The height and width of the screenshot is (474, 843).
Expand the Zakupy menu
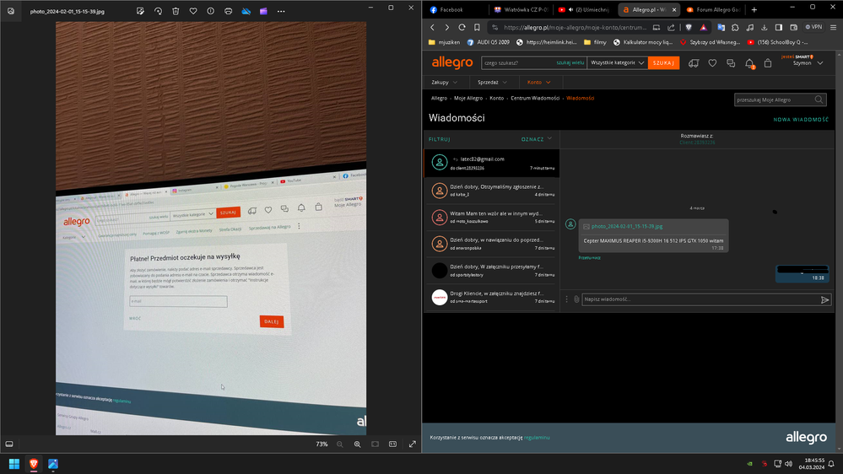445,82
